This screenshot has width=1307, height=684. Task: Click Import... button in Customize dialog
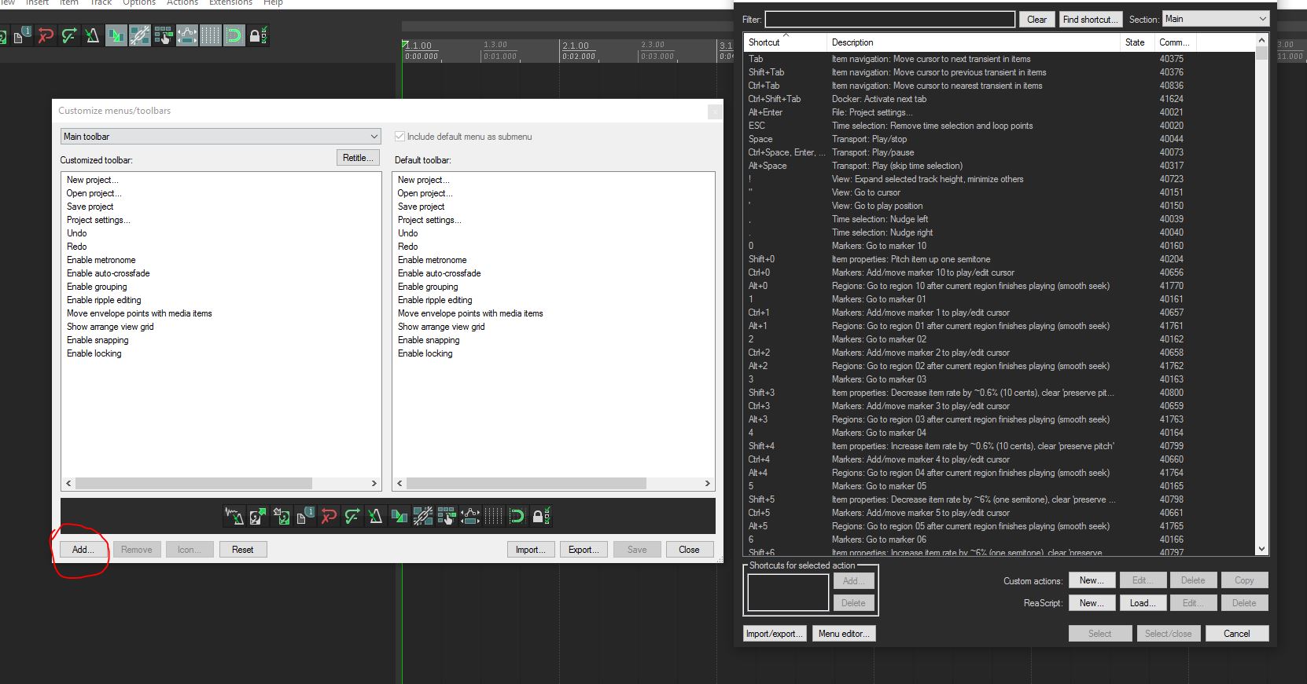531,550
